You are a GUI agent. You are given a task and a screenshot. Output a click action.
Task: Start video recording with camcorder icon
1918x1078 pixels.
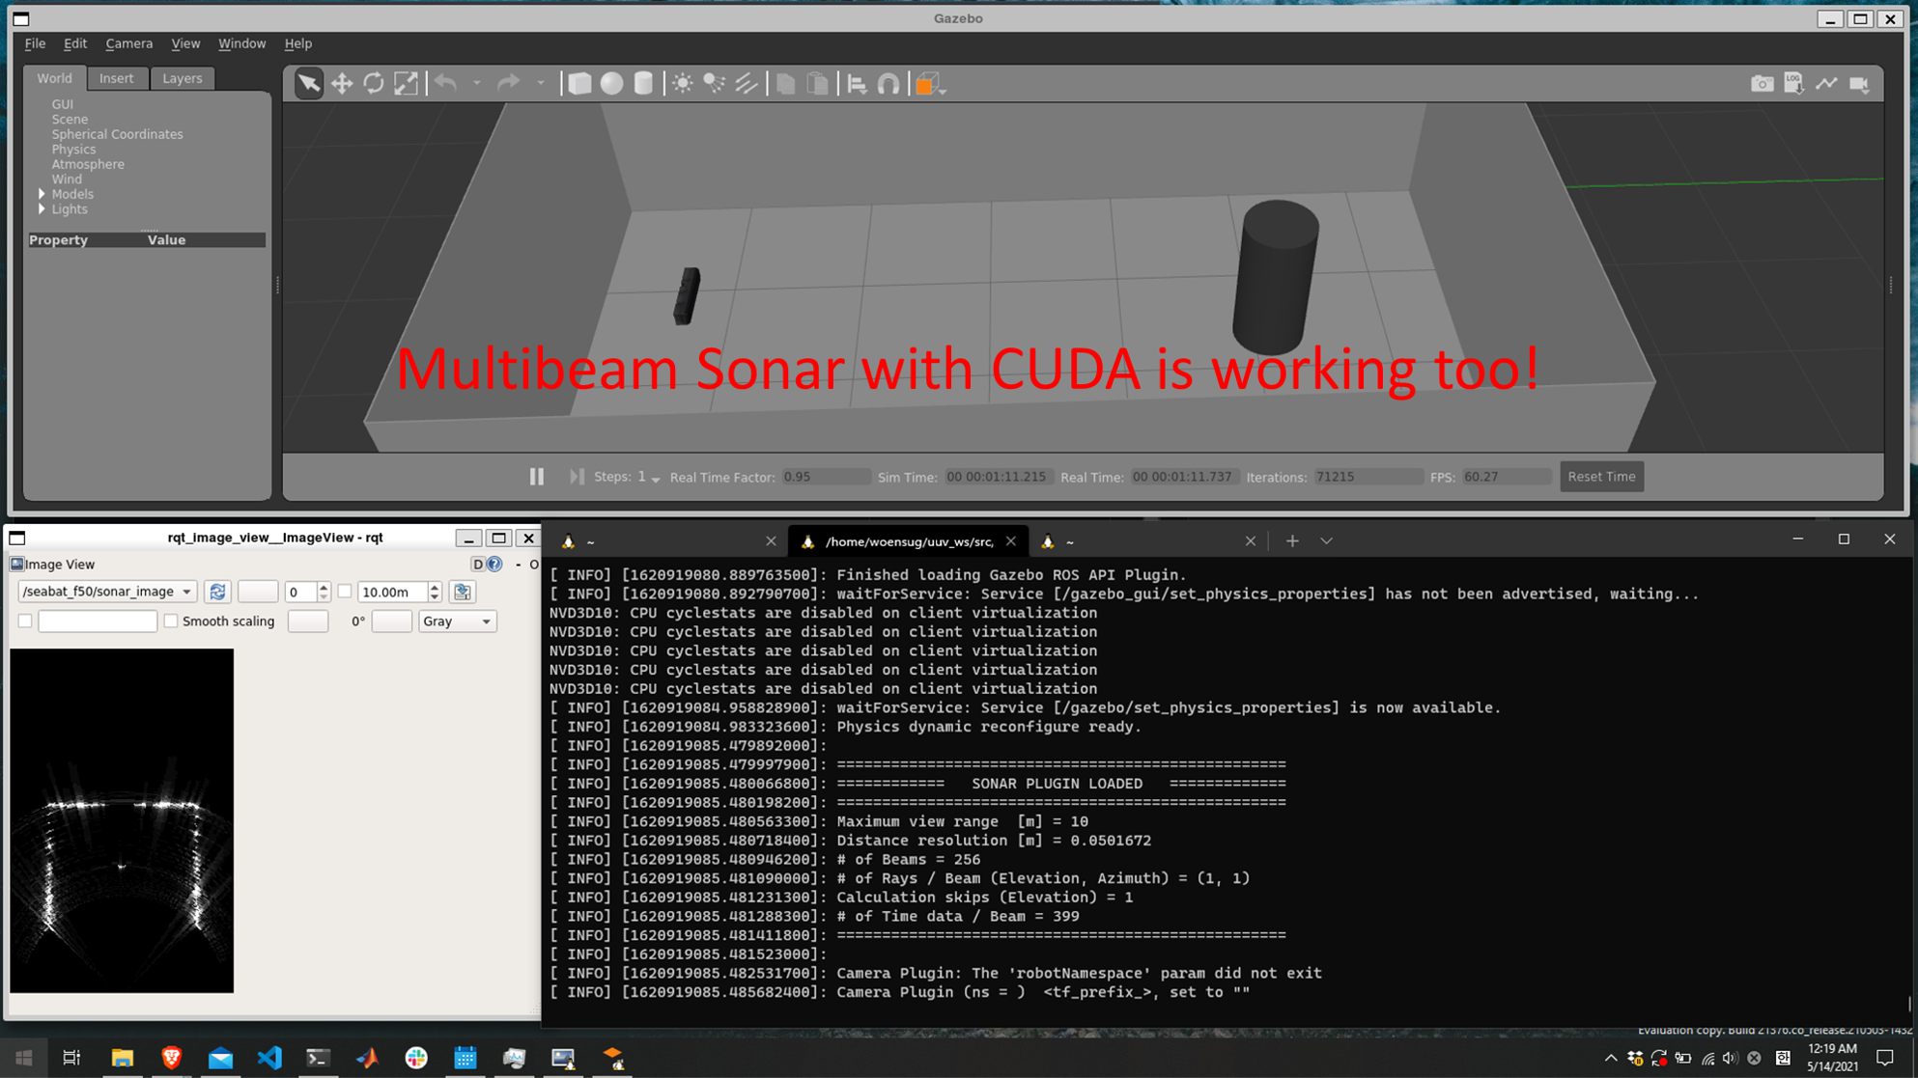[1859, 84]
